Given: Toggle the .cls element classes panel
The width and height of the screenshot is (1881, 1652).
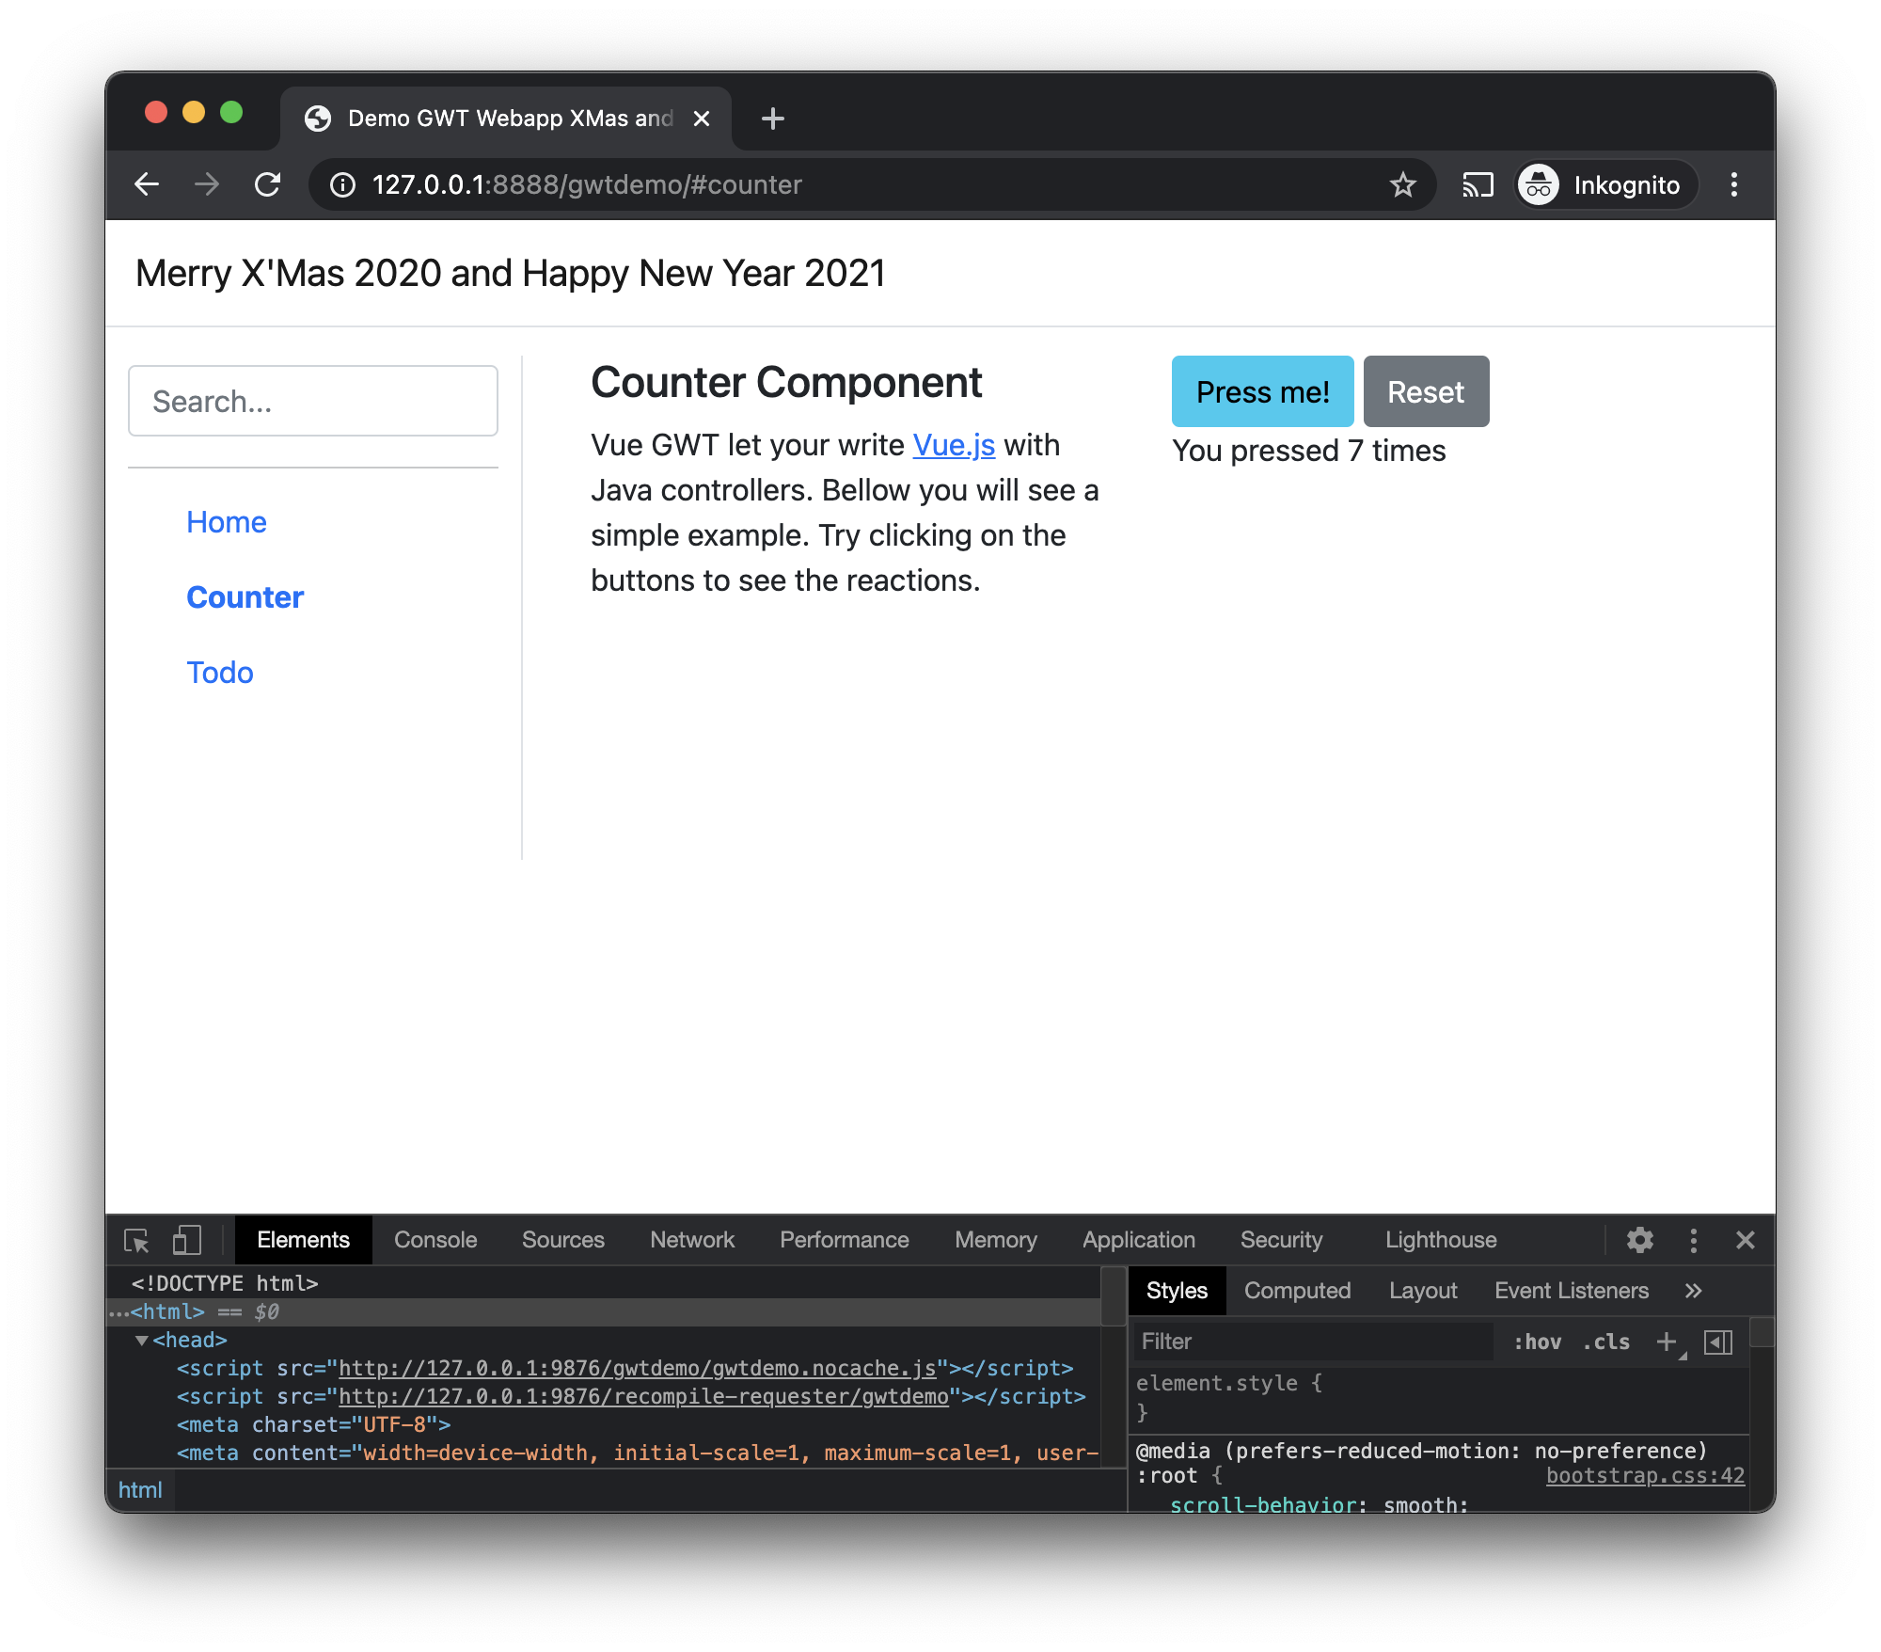Looking at the screenshot, I should click(x=1605, y=1342).
